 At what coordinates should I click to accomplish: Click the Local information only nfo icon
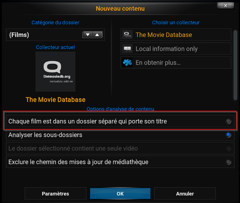tap(127, 49)
